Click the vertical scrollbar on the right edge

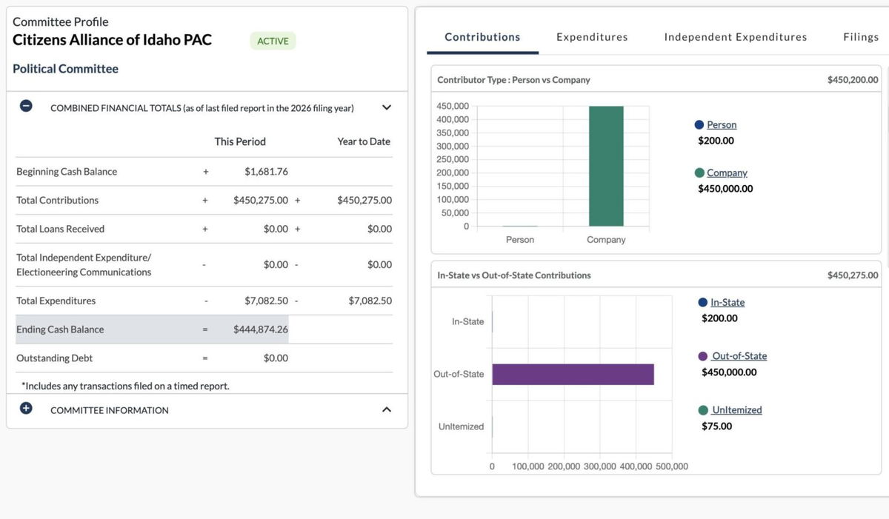[886, 259]
